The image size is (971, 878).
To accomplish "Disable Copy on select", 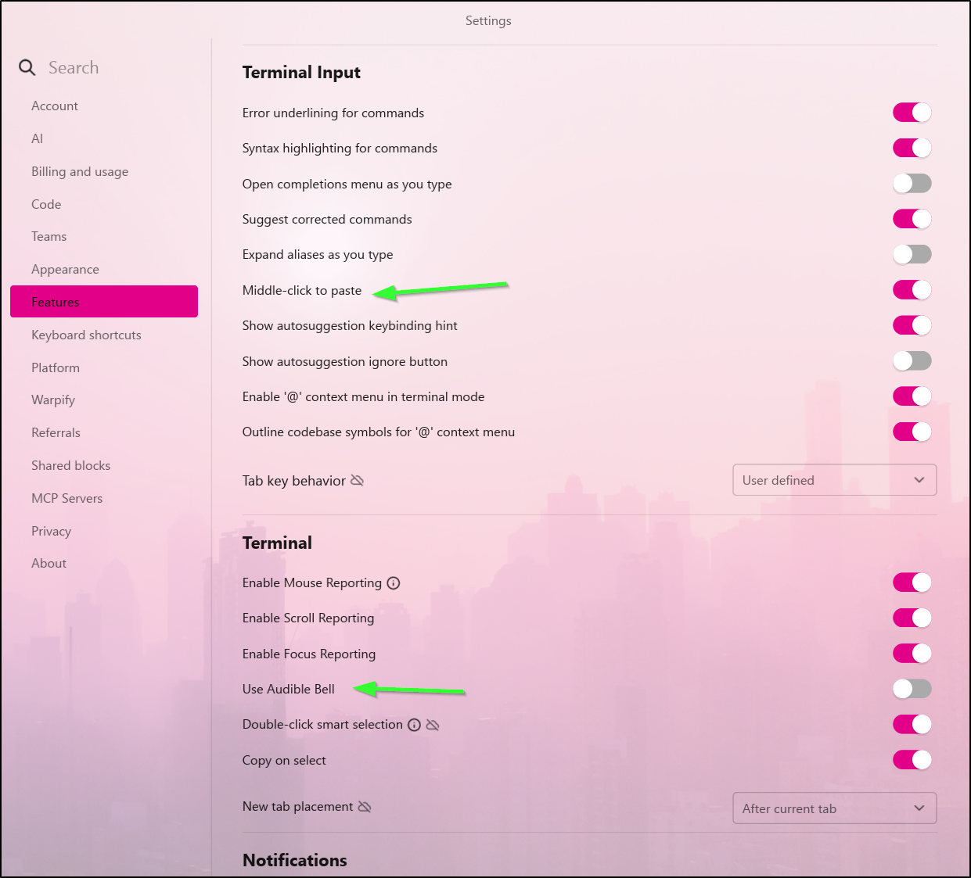I will click(x=912, y=759).
